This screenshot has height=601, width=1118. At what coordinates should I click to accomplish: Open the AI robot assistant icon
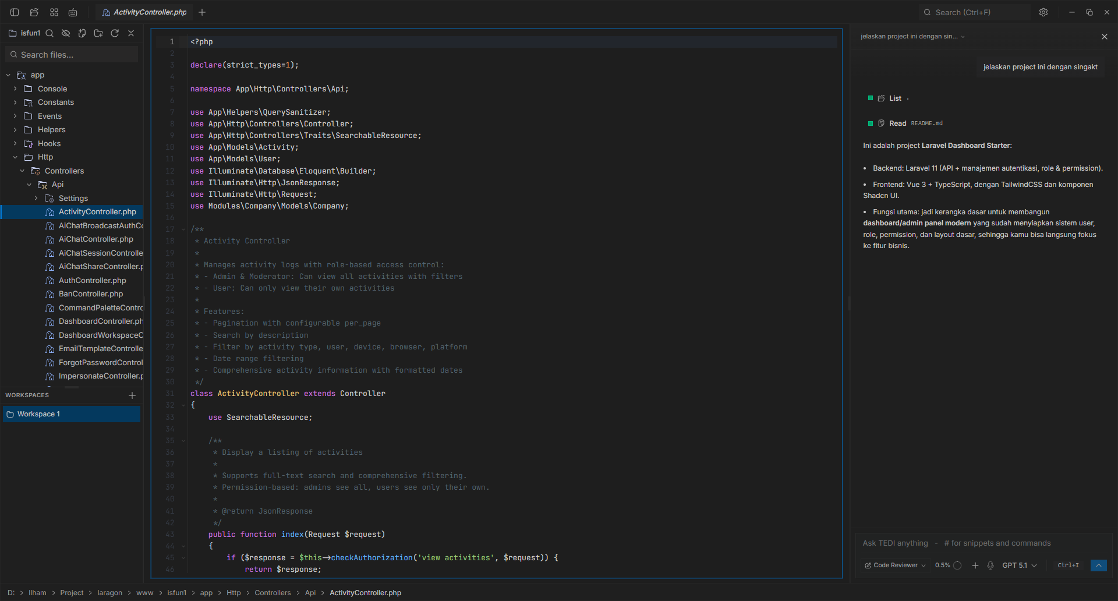[73, 12]
